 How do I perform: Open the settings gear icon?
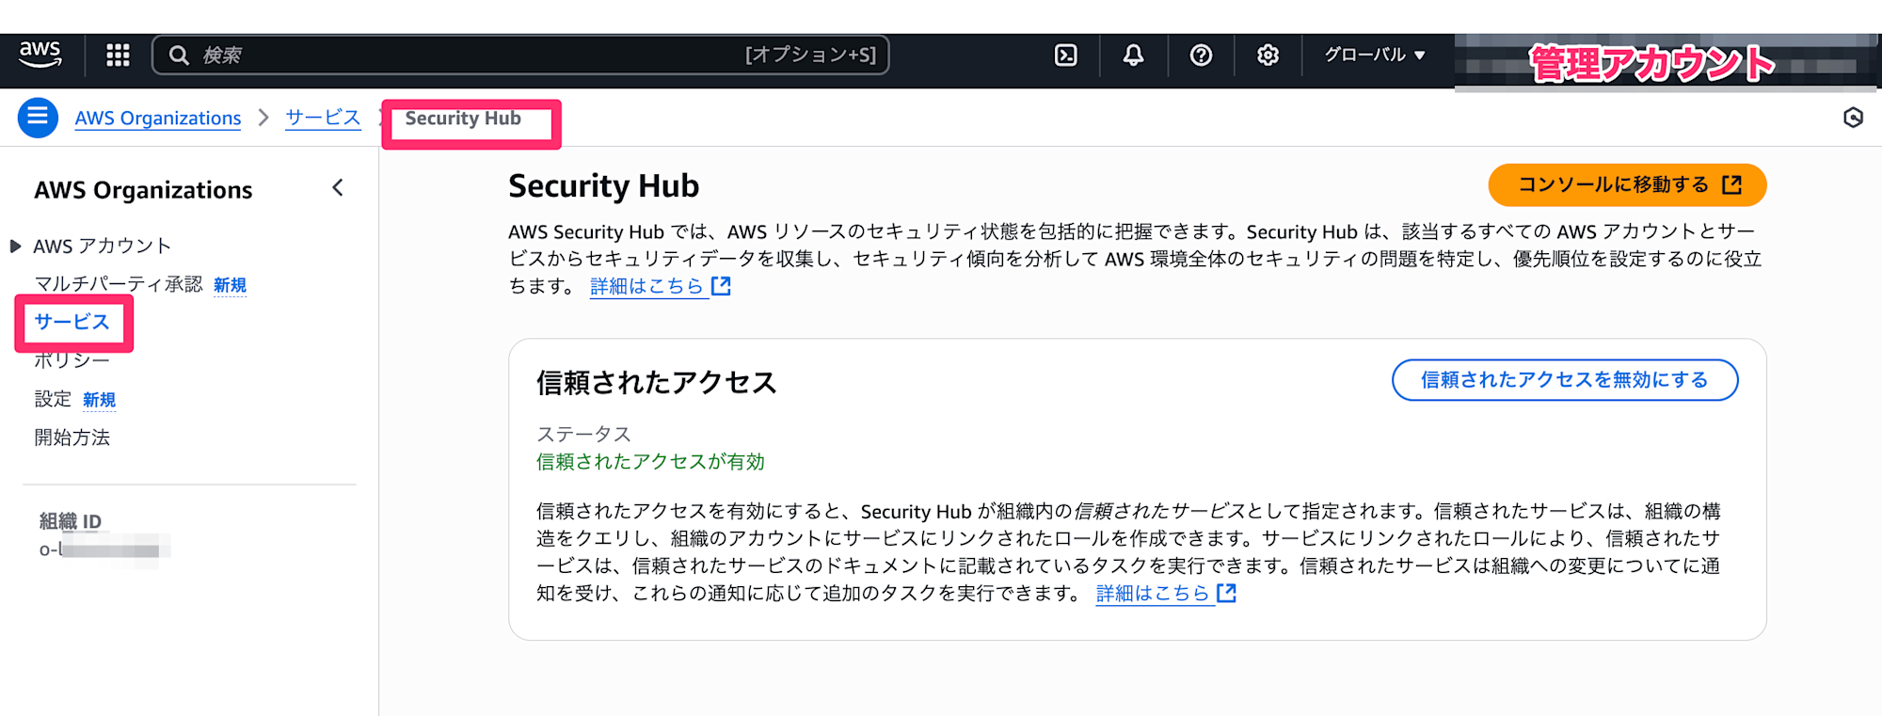point(1268,56)
